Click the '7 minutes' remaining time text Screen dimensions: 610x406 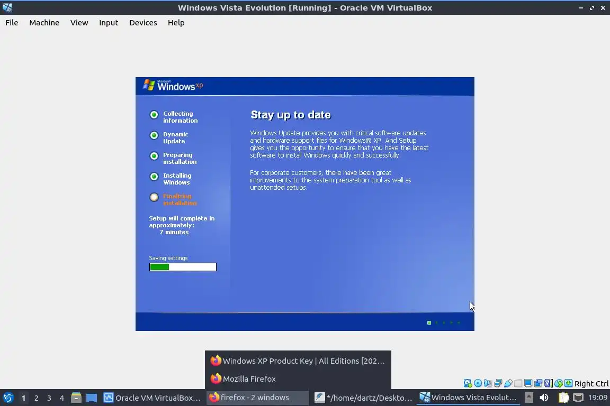(174, 232)
